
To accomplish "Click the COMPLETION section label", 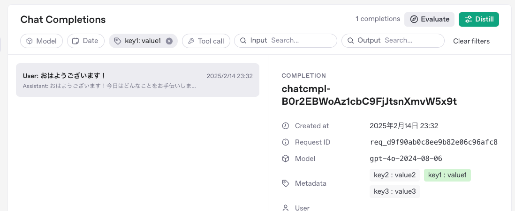I will tap(304, 76).
